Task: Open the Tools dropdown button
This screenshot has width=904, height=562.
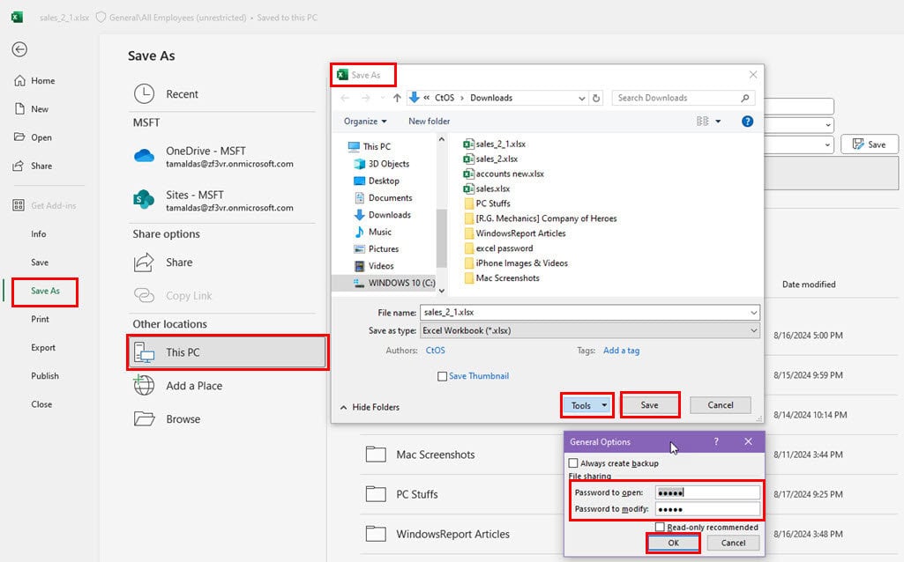Action: click(x=586, y=405)
